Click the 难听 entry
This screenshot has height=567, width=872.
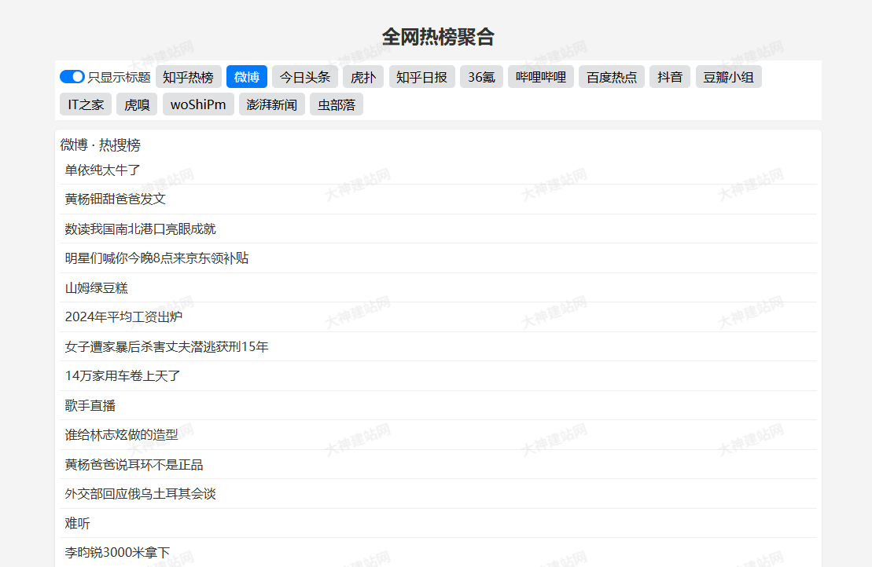point(77,523)
